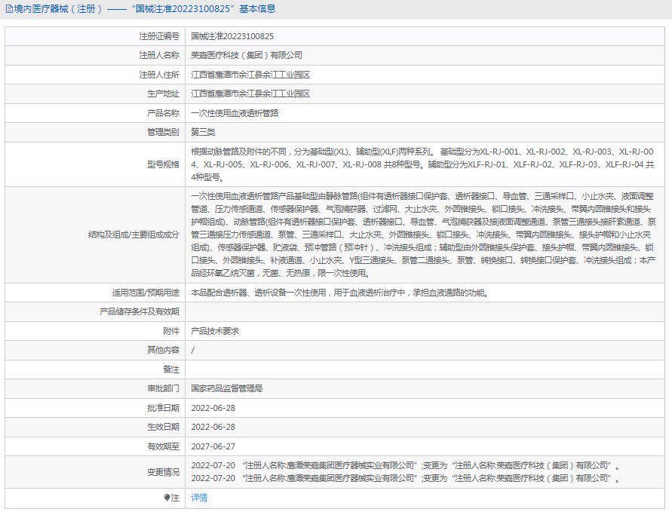The image size is (672, 512).
Task: Click registrant name 荣嘉医疗科技（集团）有限公司
Action: click(247, 55)
